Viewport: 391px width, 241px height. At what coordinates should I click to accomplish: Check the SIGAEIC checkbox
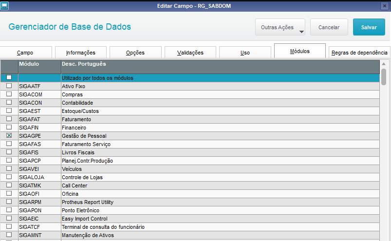[x=9, y=218]
